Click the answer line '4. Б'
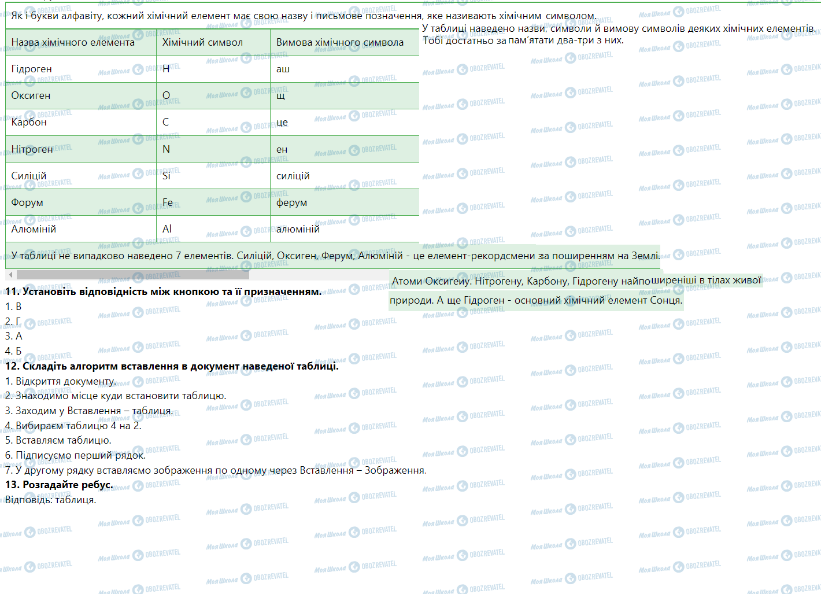The width and height of the screenshot is (821, 594). click(x=13, y=351)
